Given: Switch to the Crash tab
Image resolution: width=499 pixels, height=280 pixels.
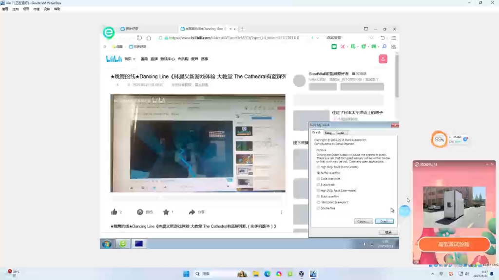Looking at the screenshot, I should 316,132.
